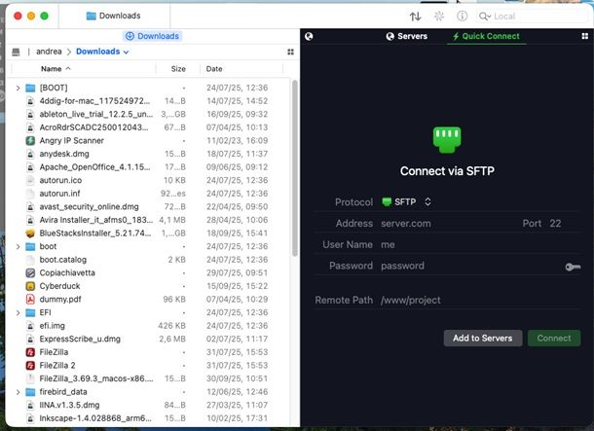Select the Cyberduck application in file list
Image resolution: width=594 pixels, height=431 pixels.
click(x=60, y=287)
